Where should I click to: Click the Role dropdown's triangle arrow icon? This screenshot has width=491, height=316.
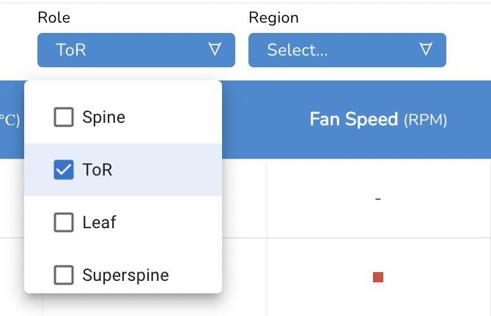click(x=215, y=50)
